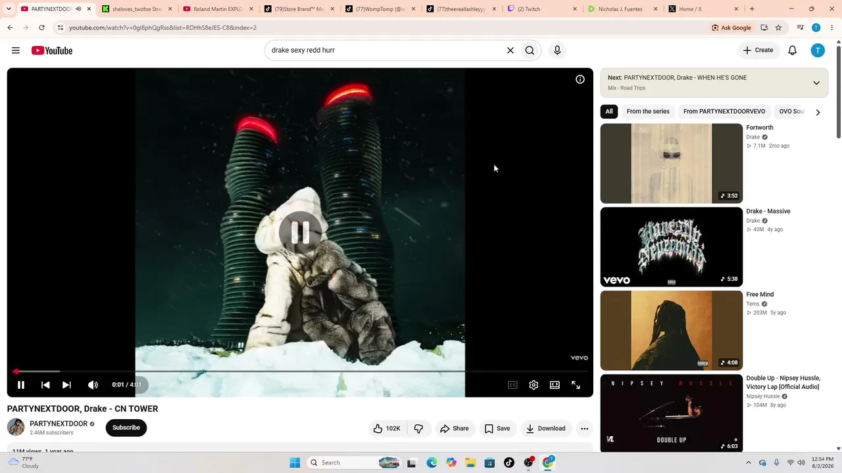The height and width of the screenshot is (473, 842).
Task: Pause the video using the control bar
Action: 21,385
